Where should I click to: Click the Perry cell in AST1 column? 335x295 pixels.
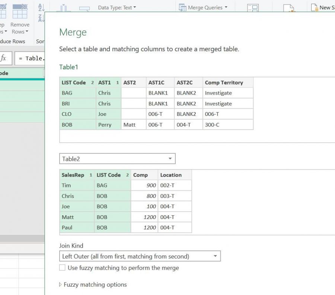(x=109, y=125)
